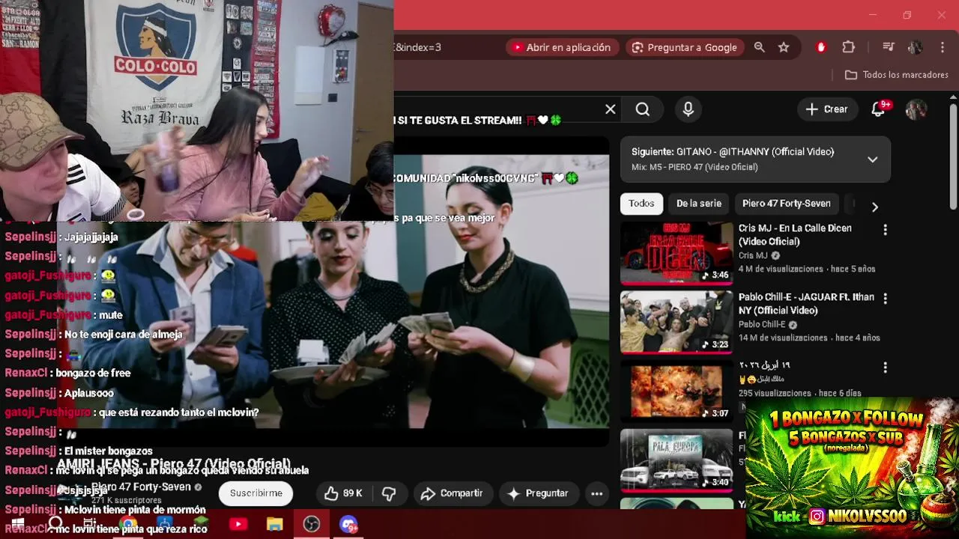
Task: Open Windows search from the taskbar
Action: (55, 524)
